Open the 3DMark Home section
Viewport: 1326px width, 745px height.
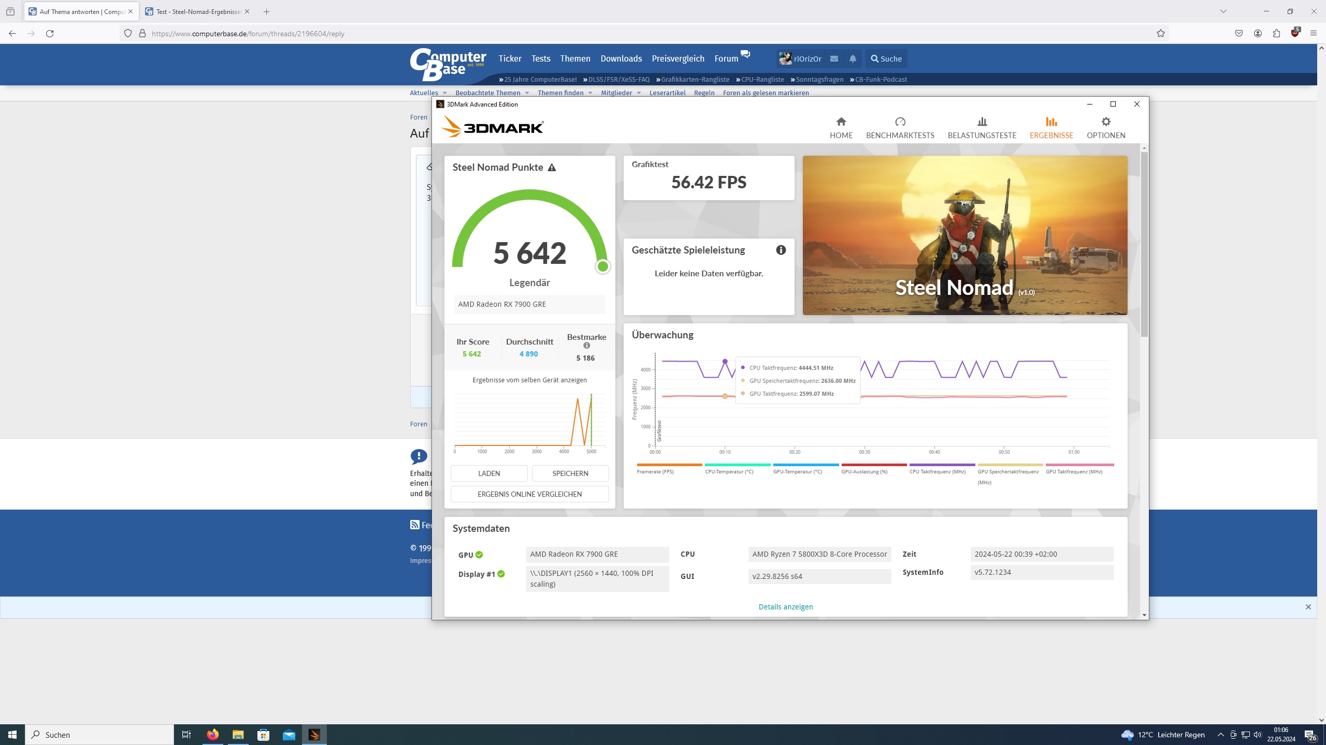point(841,128)
